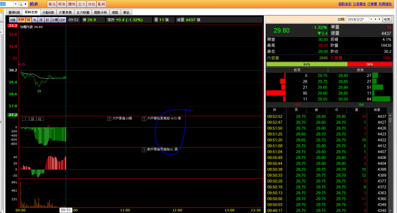The height and width of the screenshot is (213, 397).
Task: Select the date field 2018/3/27
Action: pyautogui.click(x=358, y=19)
